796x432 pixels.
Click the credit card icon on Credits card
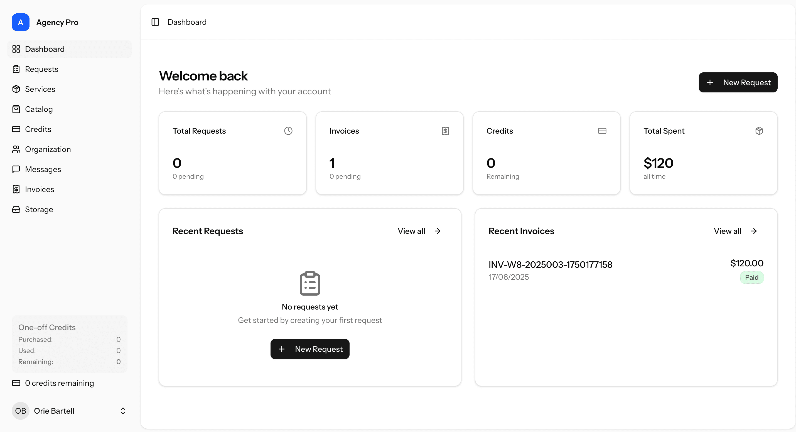602,131
